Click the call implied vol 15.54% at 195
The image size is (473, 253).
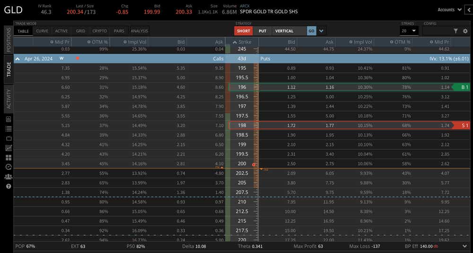[x=139, y=68]
